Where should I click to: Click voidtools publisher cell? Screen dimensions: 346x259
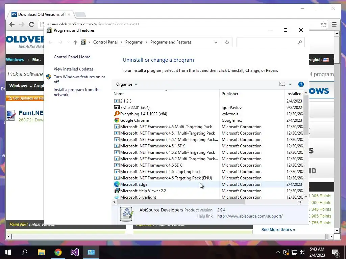pos(230,114)
